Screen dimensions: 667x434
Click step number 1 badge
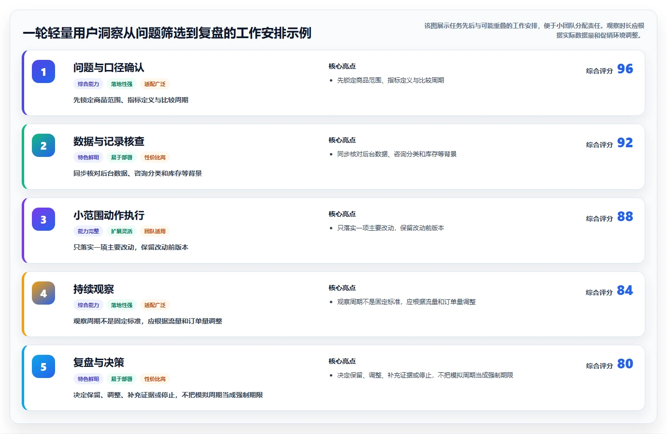pyautogui.click(x=43, y=71)
